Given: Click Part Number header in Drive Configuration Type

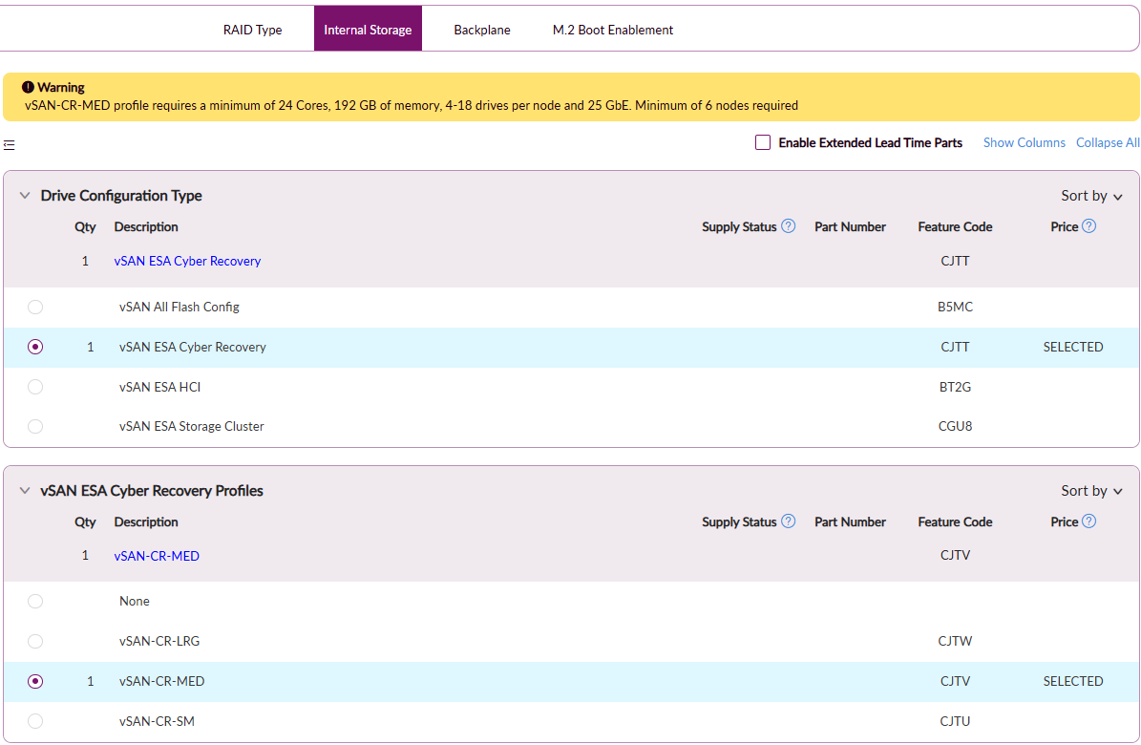Looking at the screenshot, I should coord(850,226).
